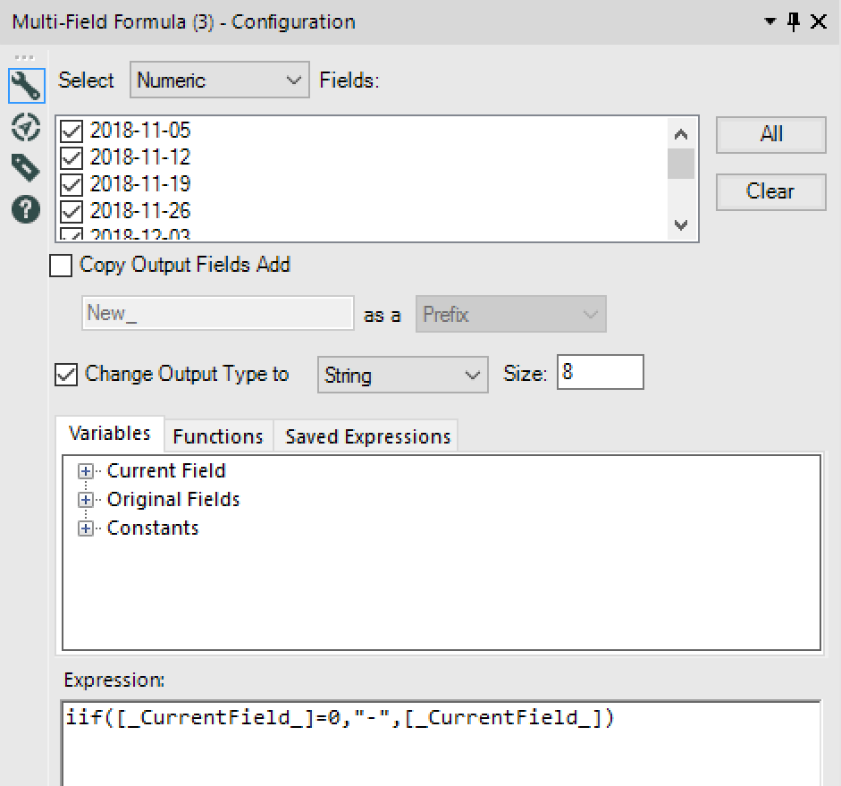841x786 pixels.
Task: Pin the Configuration panel
Action: click(793, 21)
